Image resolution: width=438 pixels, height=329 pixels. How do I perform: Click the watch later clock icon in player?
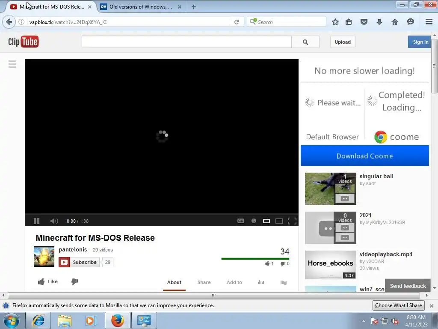[254, 221]
